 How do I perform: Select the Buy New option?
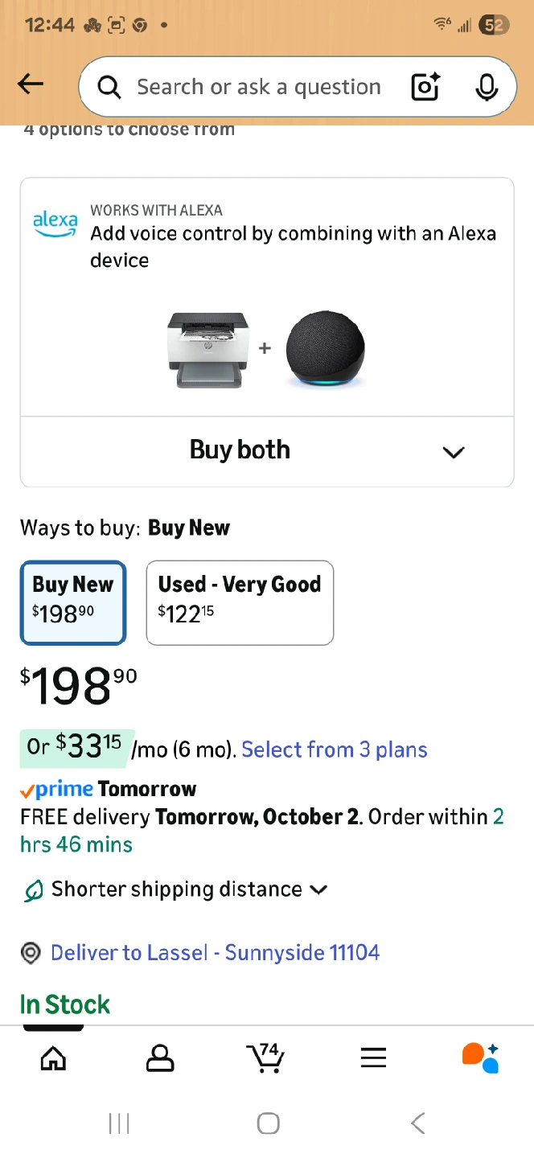tap(73, 602)
